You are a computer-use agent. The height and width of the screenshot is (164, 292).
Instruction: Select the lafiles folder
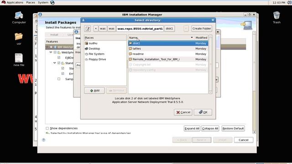[x=168, y=49]
